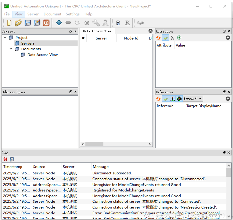Open project folder icon in toolbar
The image size is (233, 220).
19,23
